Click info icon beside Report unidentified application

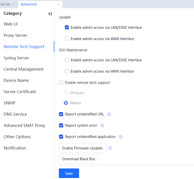click(120, 137)
